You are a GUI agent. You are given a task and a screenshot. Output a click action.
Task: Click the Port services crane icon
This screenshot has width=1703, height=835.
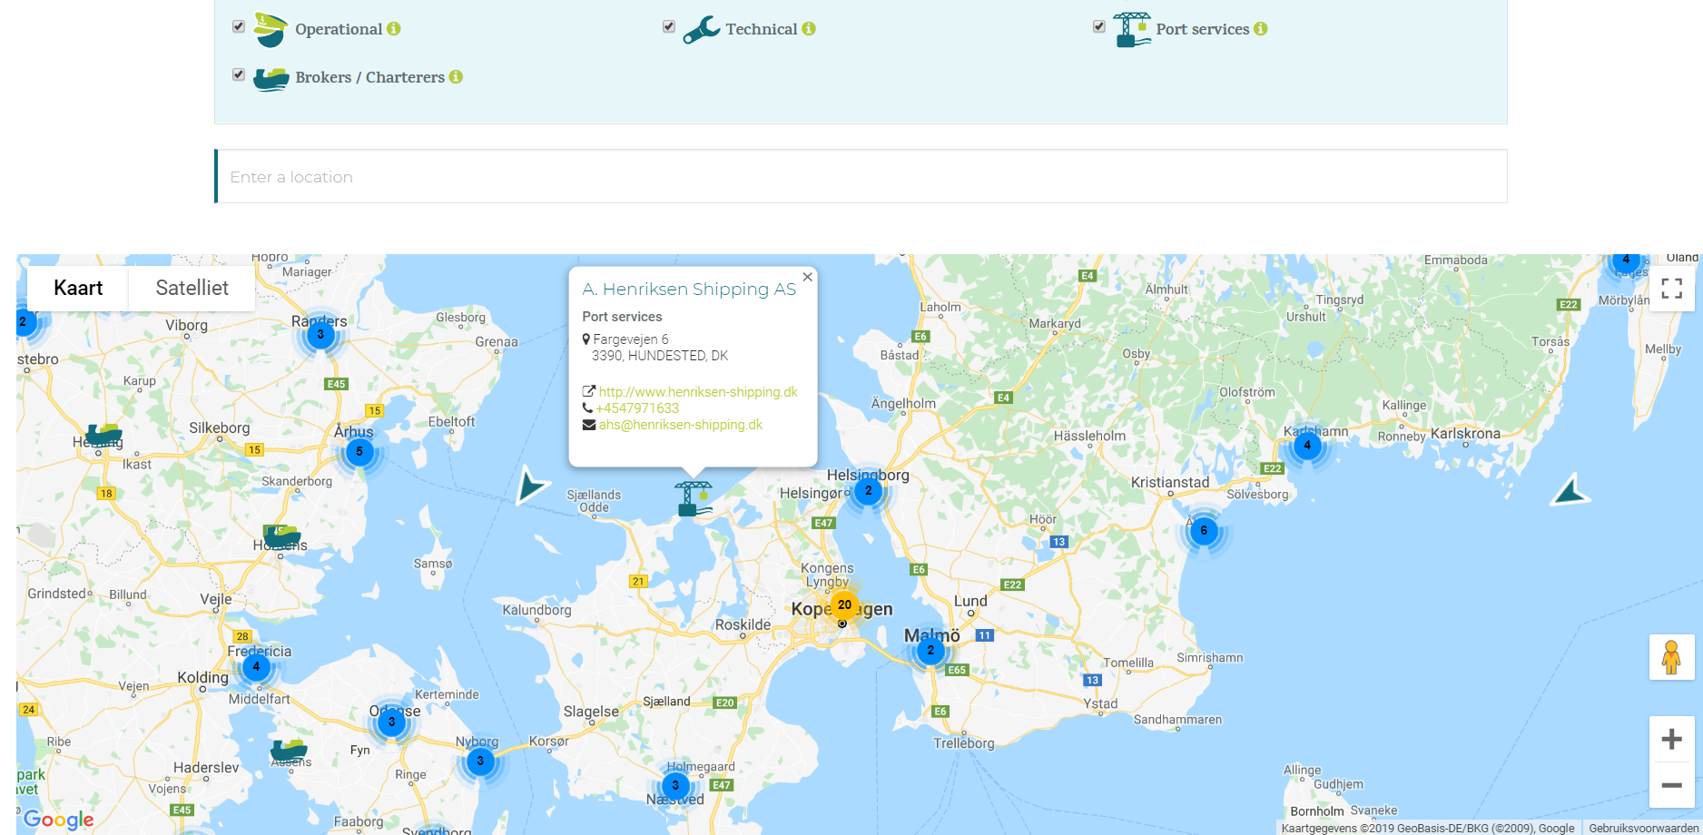pyautogui.click(x=1132, y=29)
